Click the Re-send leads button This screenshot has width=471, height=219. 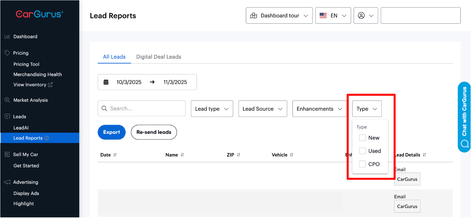154,132
